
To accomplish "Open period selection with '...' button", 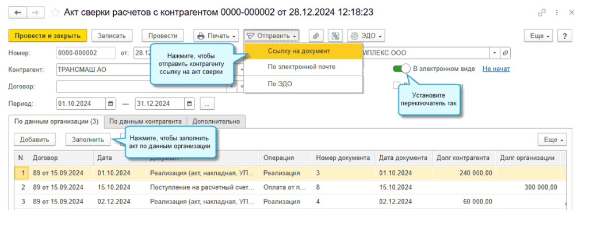I will tap(207, 103).
